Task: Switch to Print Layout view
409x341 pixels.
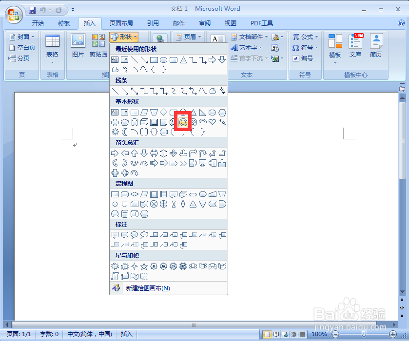Action: [267, 334]
